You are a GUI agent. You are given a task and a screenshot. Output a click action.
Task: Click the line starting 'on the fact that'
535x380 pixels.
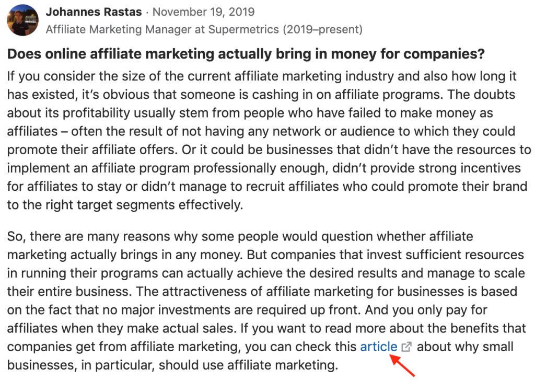click(247, 310)
